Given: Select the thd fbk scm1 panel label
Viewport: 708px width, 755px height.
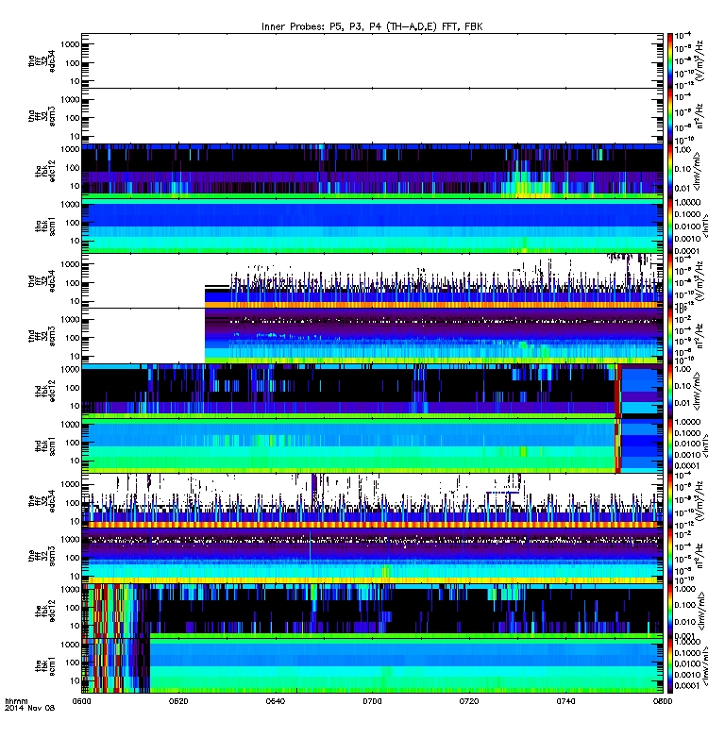Looking at the screenshot, I should (45, 445).
